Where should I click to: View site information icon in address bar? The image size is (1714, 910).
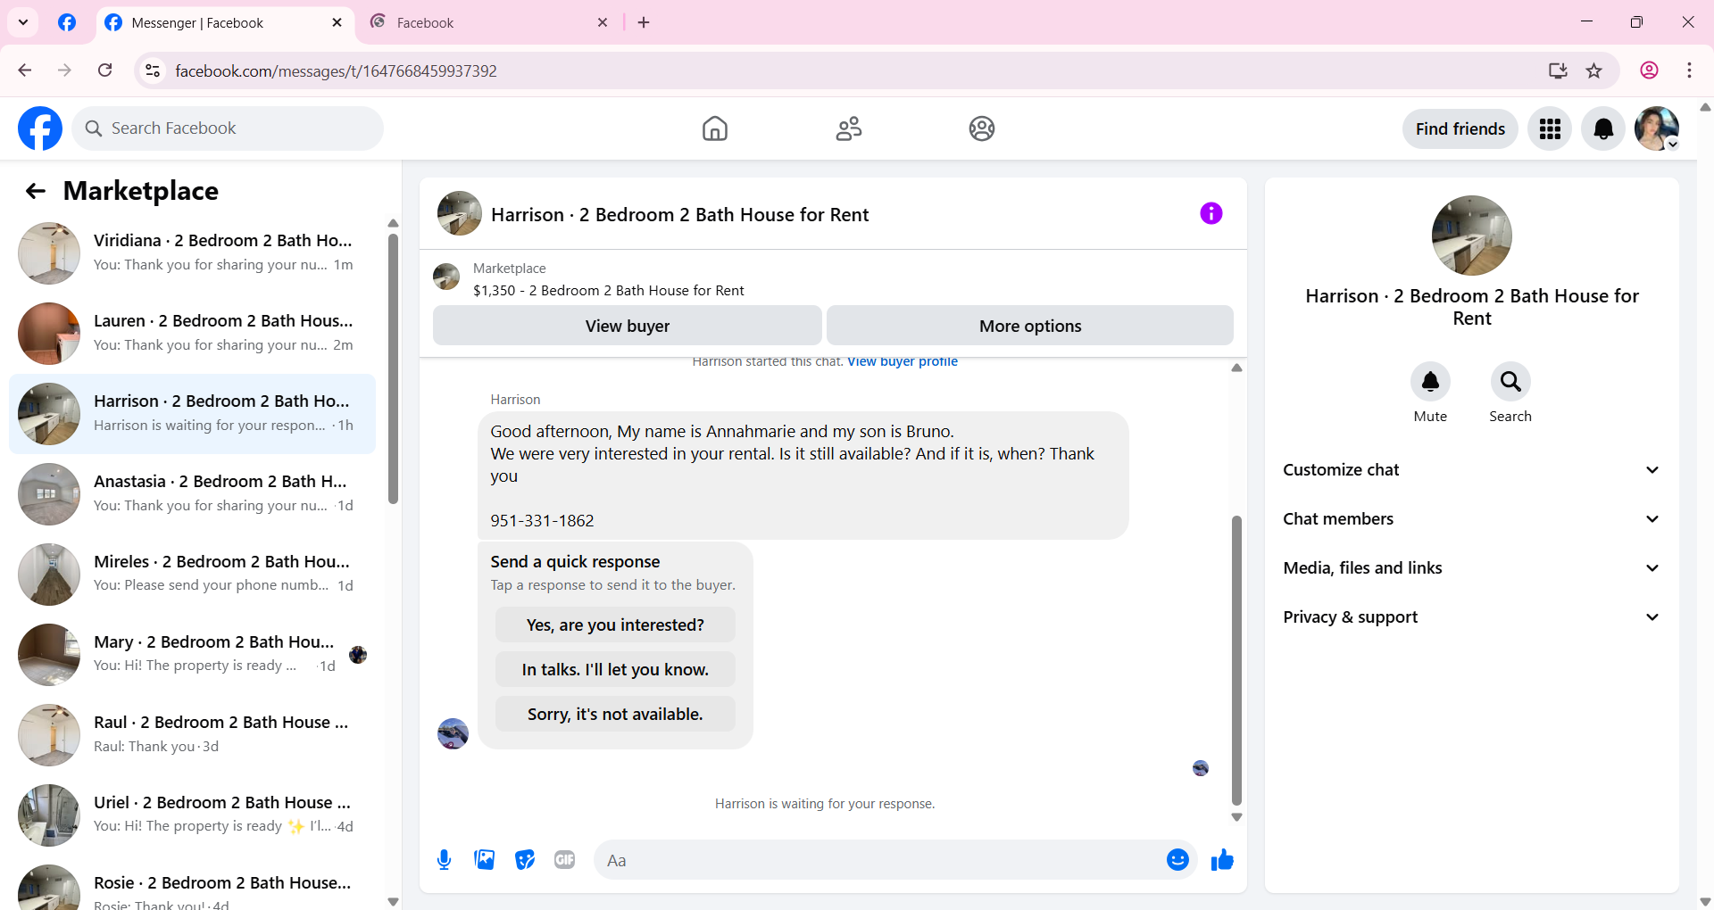pos(153,70)
